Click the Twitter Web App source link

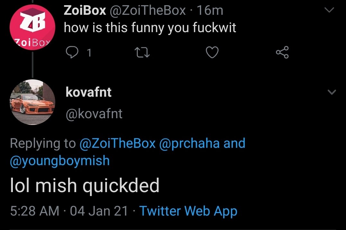[x=188, y=211]
